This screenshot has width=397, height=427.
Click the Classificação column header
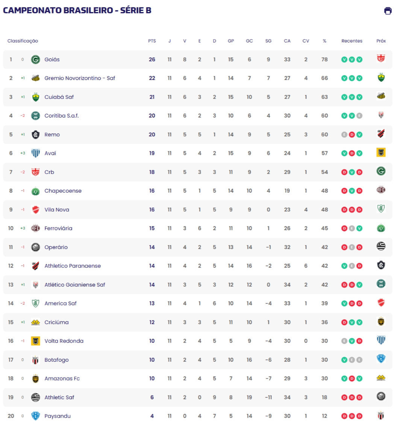[23, 41]
